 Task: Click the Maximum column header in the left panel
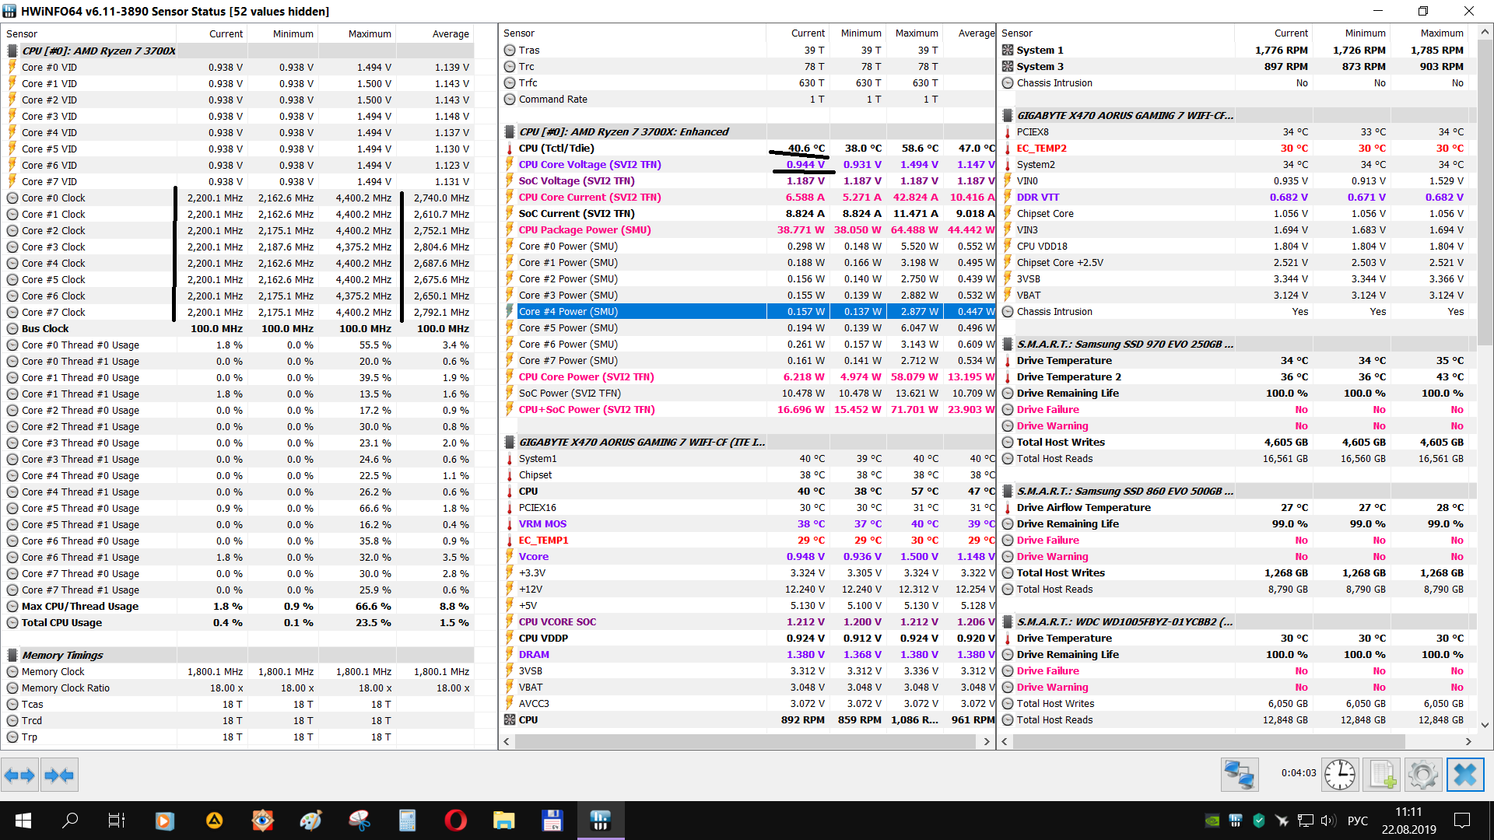[369, 33]
